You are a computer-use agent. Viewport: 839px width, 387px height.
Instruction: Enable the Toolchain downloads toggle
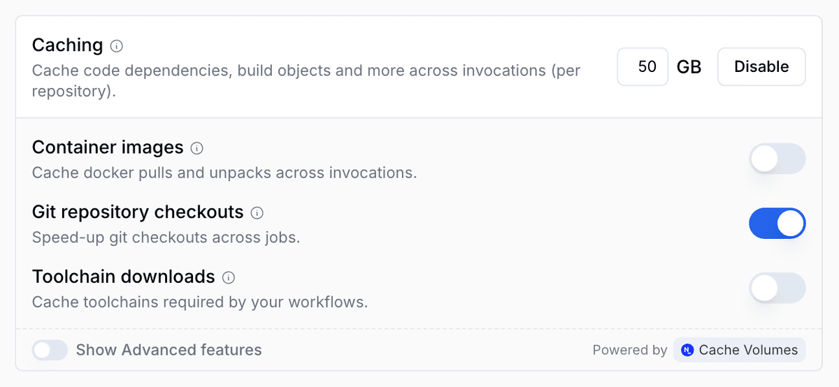pos(777,288)
